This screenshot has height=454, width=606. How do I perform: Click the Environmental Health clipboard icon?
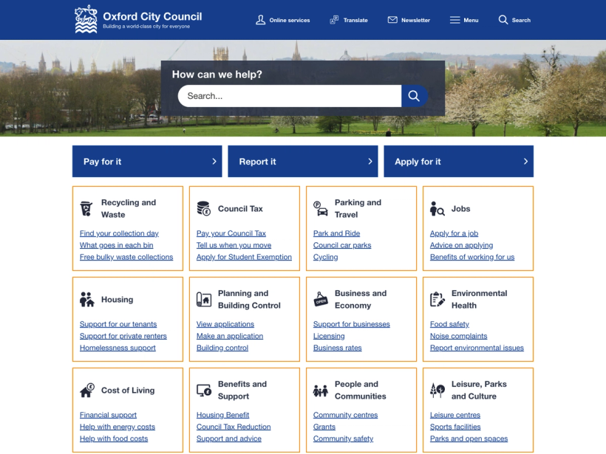point(438,299)
